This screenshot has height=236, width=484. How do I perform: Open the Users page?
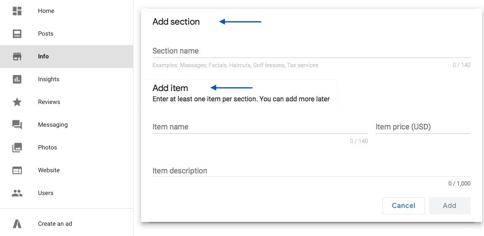[x=67, y=193]
